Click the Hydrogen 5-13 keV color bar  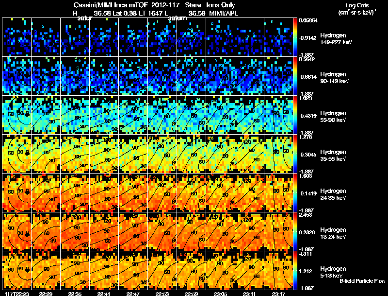[295, 270]
